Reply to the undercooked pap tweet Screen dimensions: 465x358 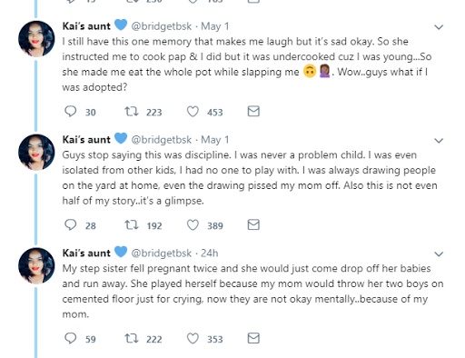click(71, 112)
